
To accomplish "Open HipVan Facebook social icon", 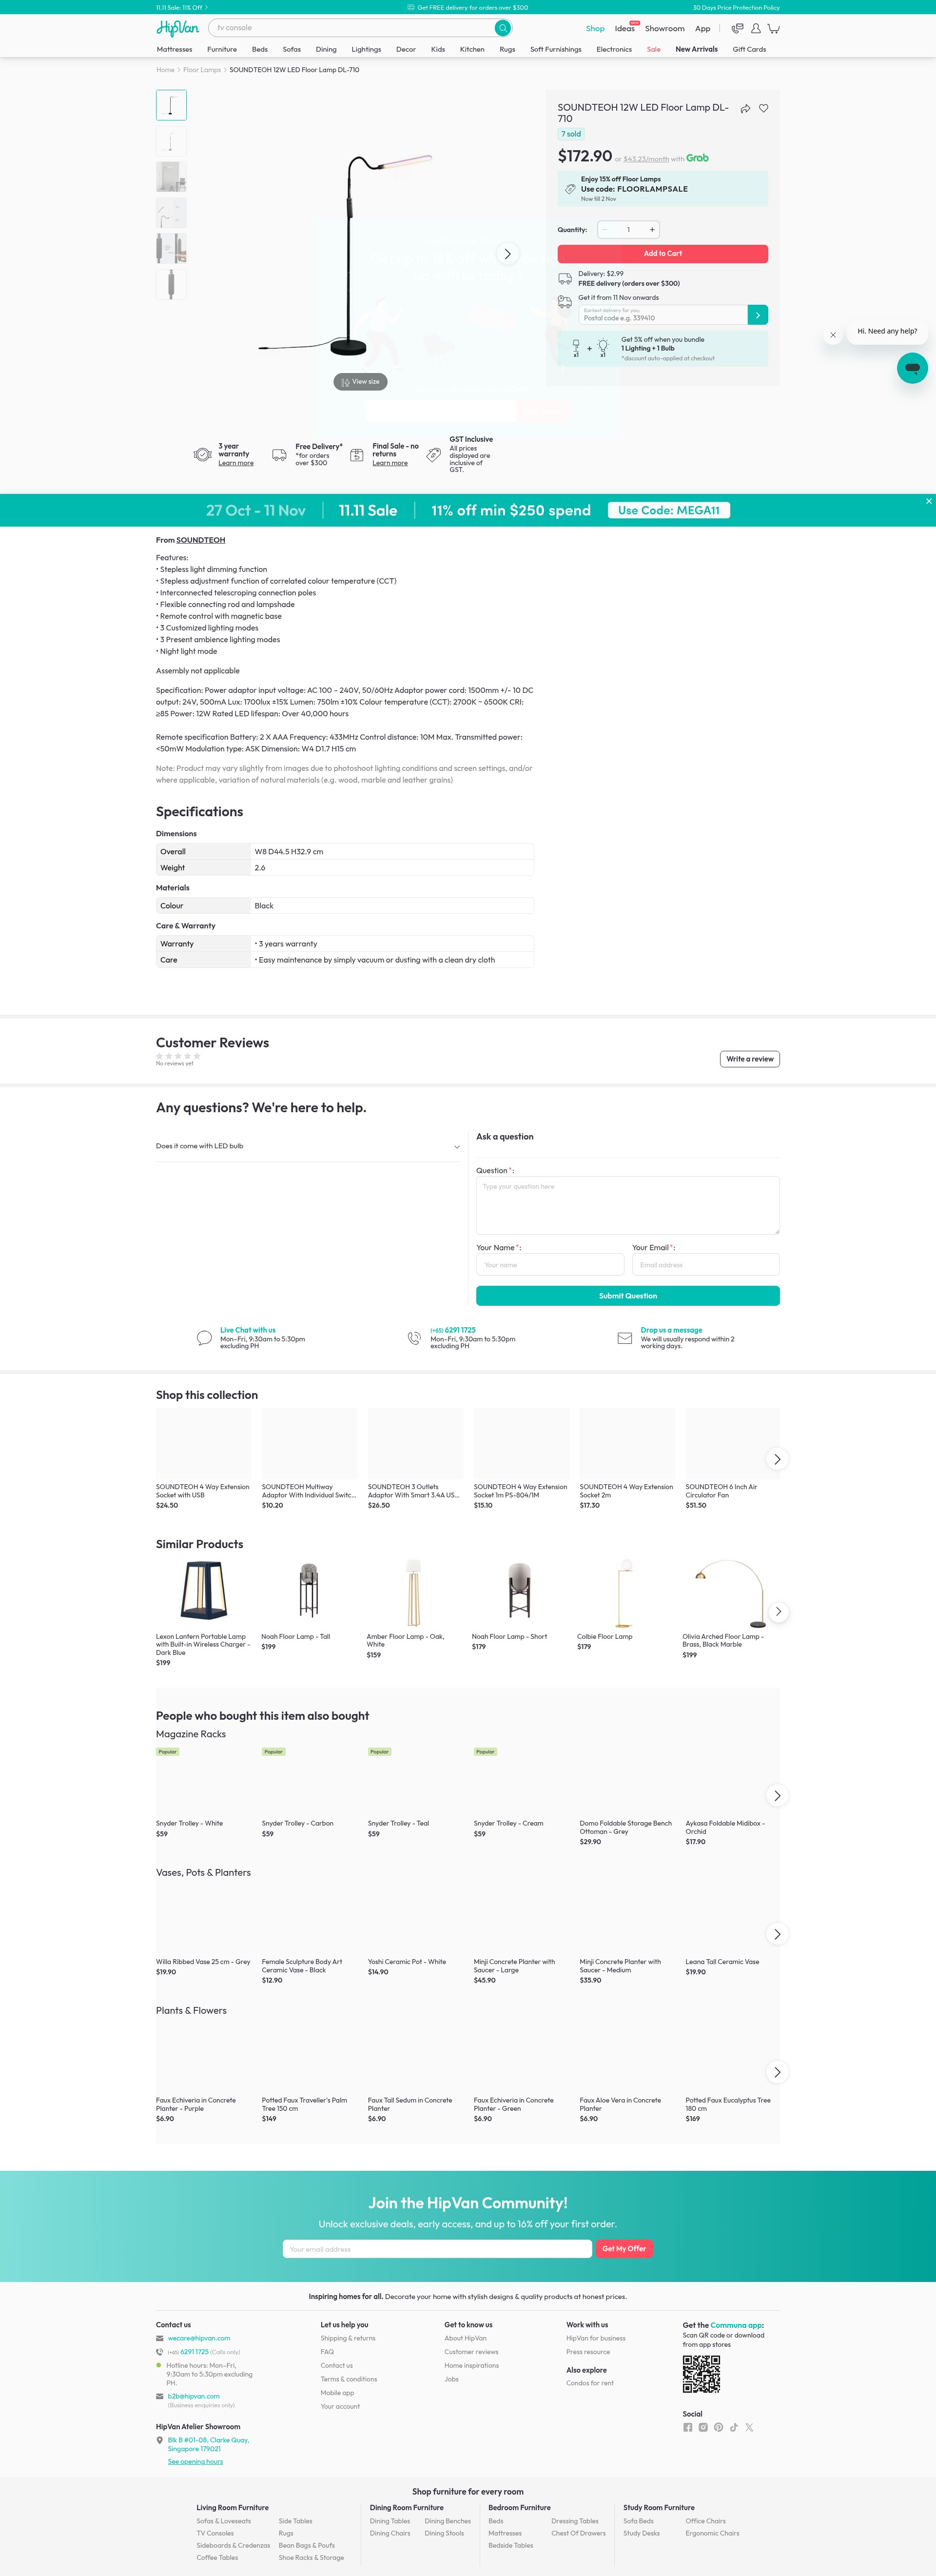I will click(688, 2427).
